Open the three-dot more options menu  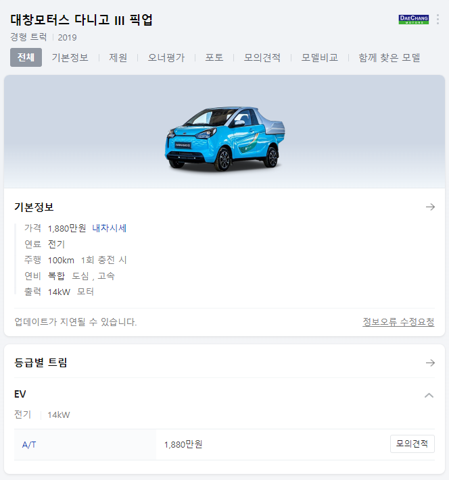438,20
